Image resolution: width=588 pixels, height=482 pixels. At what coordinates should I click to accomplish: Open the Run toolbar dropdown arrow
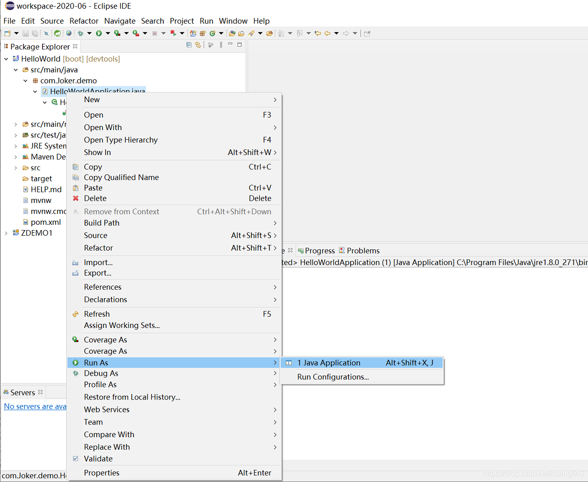point(108,33)
